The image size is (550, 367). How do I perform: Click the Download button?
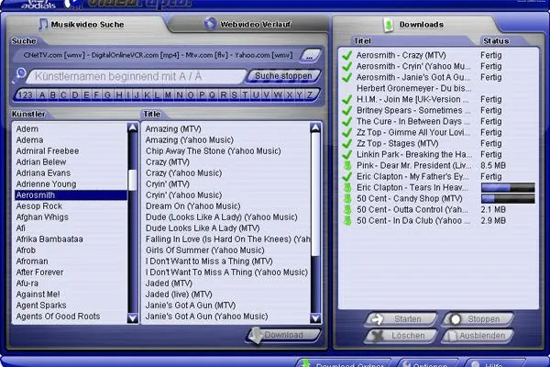[283, 335]
